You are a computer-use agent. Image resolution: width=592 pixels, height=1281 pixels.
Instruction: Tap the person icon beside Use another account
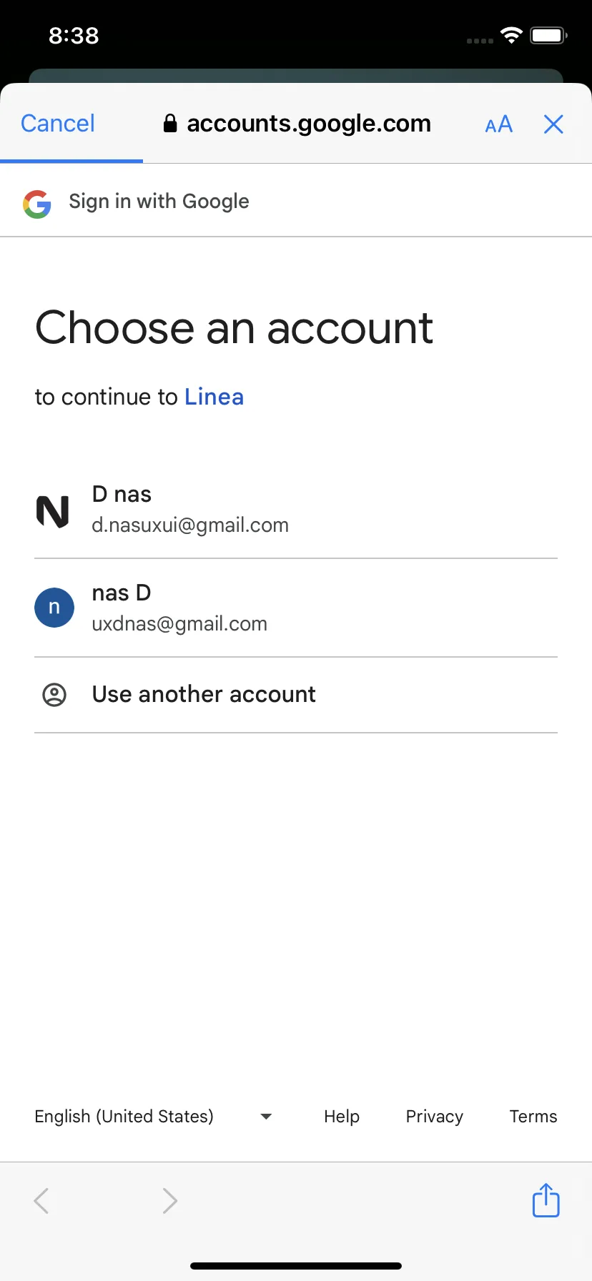(x=54, y=694)
